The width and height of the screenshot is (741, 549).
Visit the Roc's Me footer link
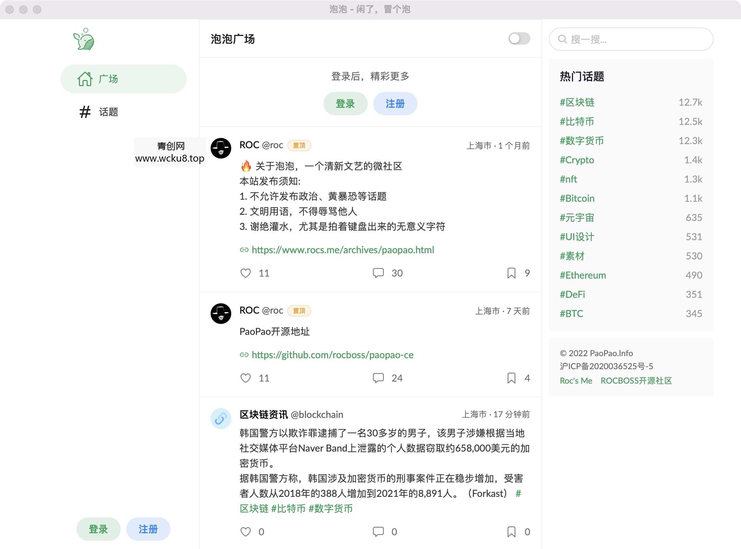[576, 381]
